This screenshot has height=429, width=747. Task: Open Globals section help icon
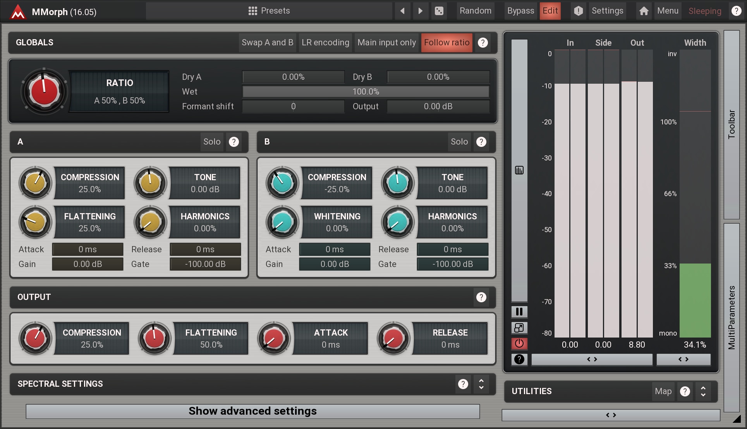click(483, 43)
